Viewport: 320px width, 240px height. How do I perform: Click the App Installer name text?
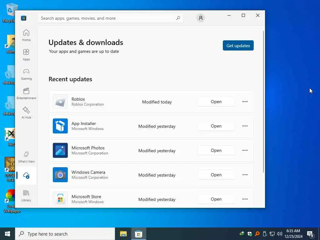point(84,123)
